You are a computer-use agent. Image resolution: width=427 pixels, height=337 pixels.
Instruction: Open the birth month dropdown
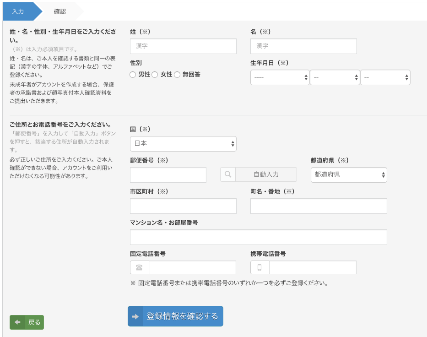(x=335, y=77)
